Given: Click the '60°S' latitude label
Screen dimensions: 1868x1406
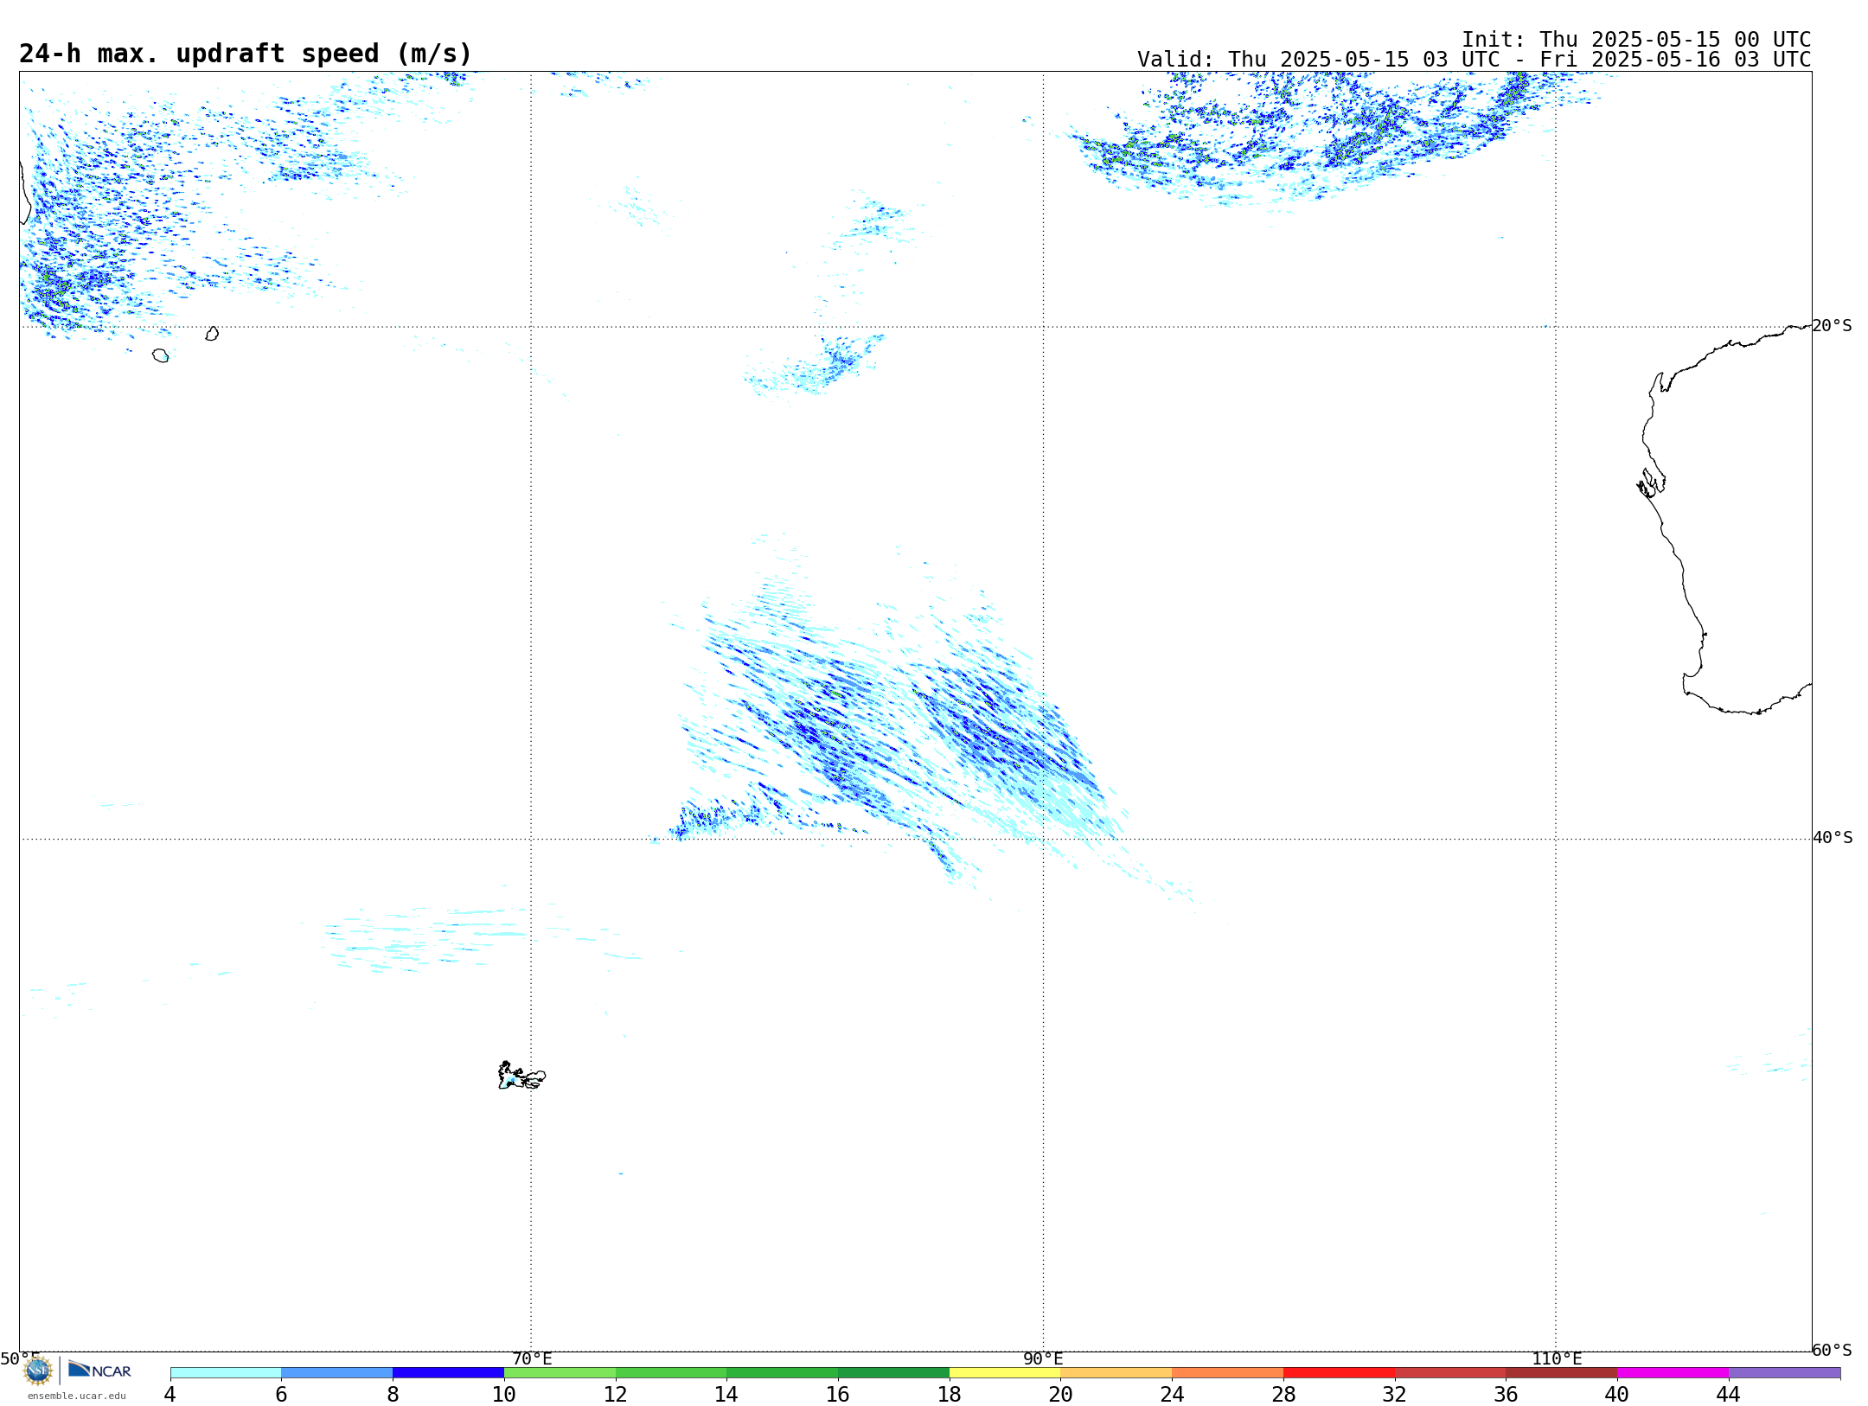Looking at the screenshot, I should (x=1833, y=1350).
